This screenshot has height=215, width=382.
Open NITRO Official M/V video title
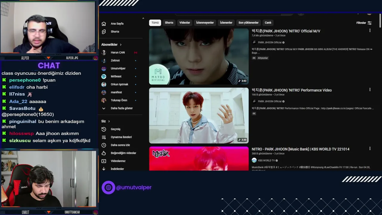[286, 31]
